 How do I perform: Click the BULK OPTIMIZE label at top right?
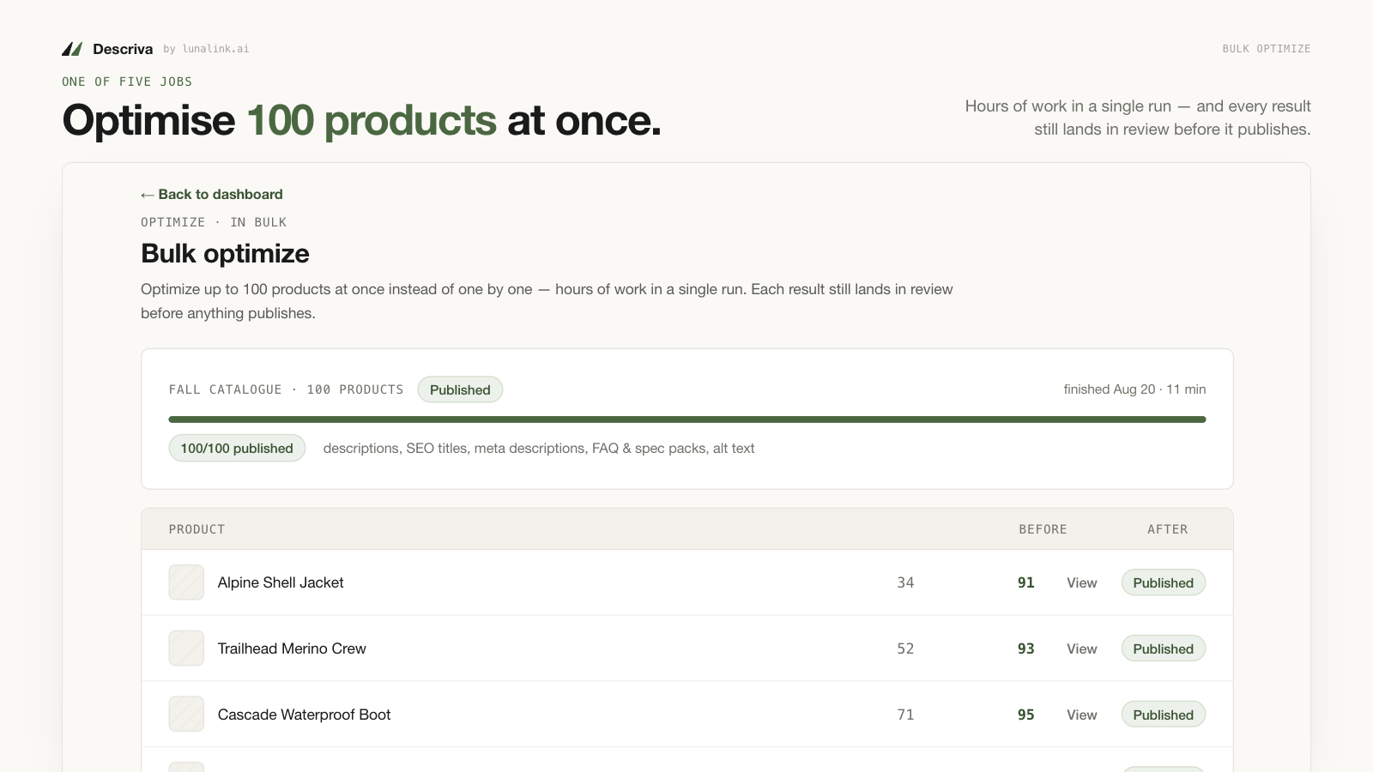click(x=1267, y=49)
